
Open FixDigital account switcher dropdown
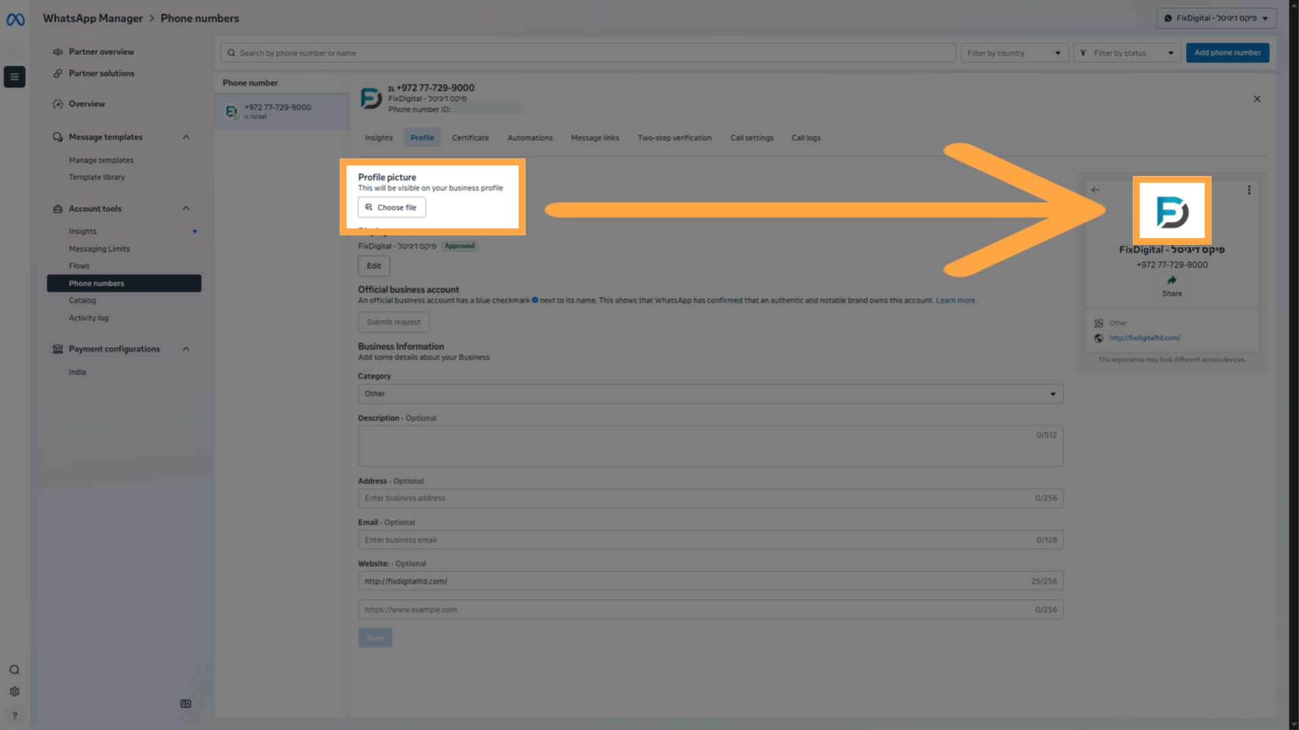(1216, 18)
